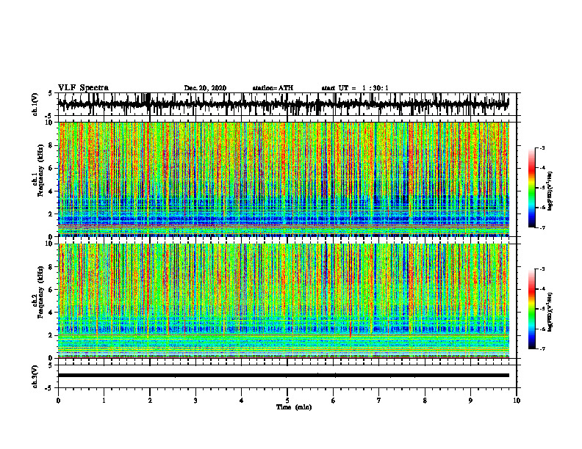Click time axis tick label "9"
The image size is (582, 449).
tap(470, 401)
